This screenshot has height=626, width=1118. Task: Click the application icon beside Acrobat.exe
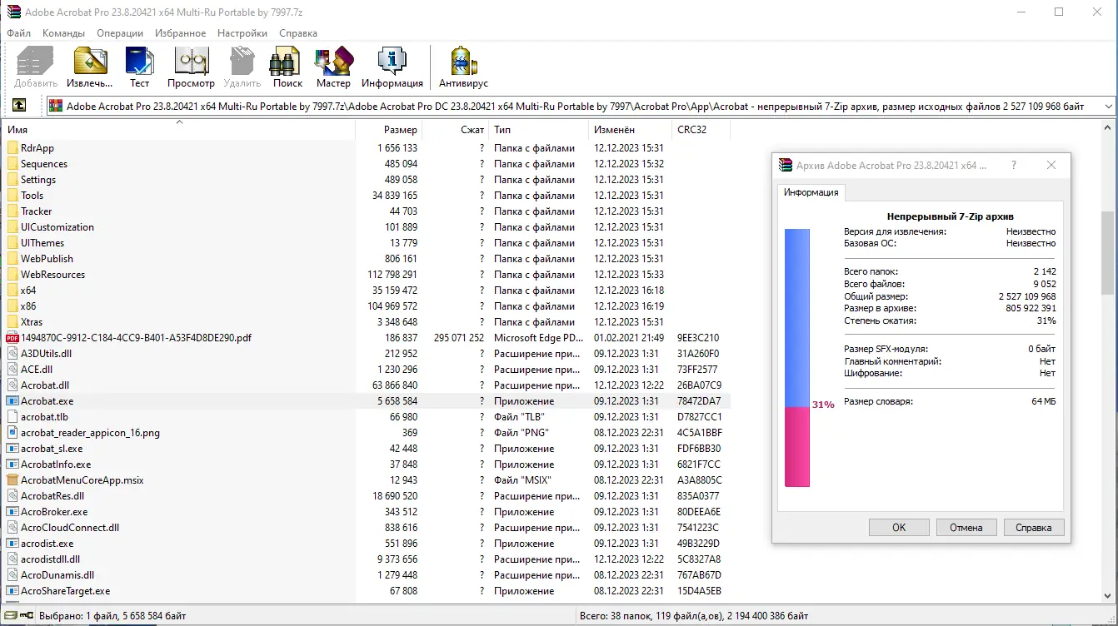[x=12, y=401]
